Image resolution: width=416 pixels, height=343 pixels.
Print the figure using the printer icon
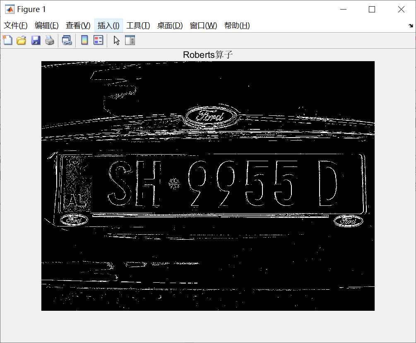50,40
